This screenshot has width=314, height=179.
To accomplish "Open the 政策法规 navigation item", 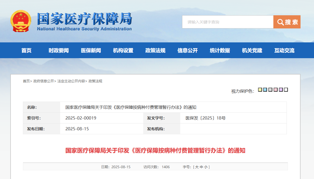I will 155,50.
